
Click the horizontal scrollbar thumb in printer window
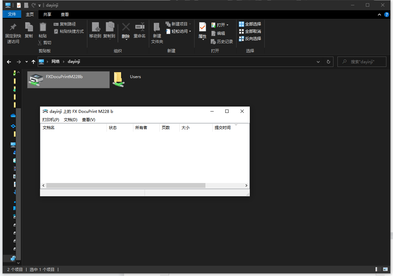126,186
